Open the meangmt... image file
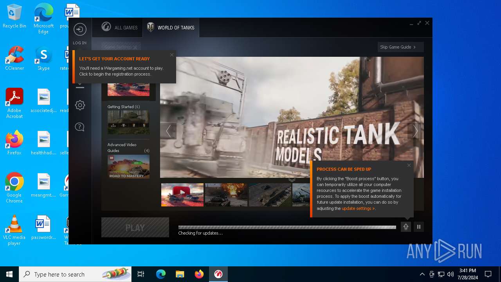The width and height of the screenshot is (501, 282). pyautogui.click(x=43, y=185)
